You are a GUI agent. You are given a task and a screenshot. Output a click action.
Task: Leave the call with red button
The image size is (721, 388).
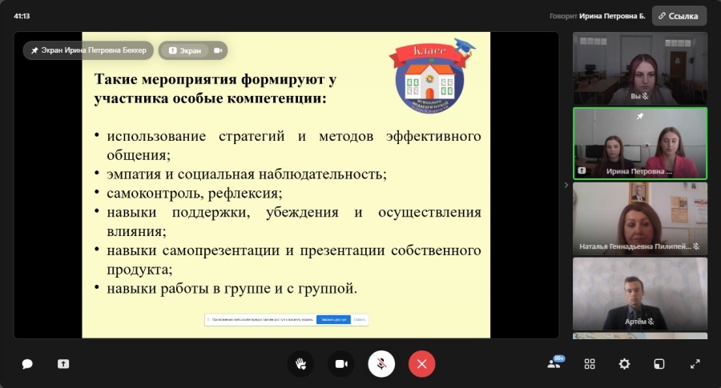[x=421, y=364]
